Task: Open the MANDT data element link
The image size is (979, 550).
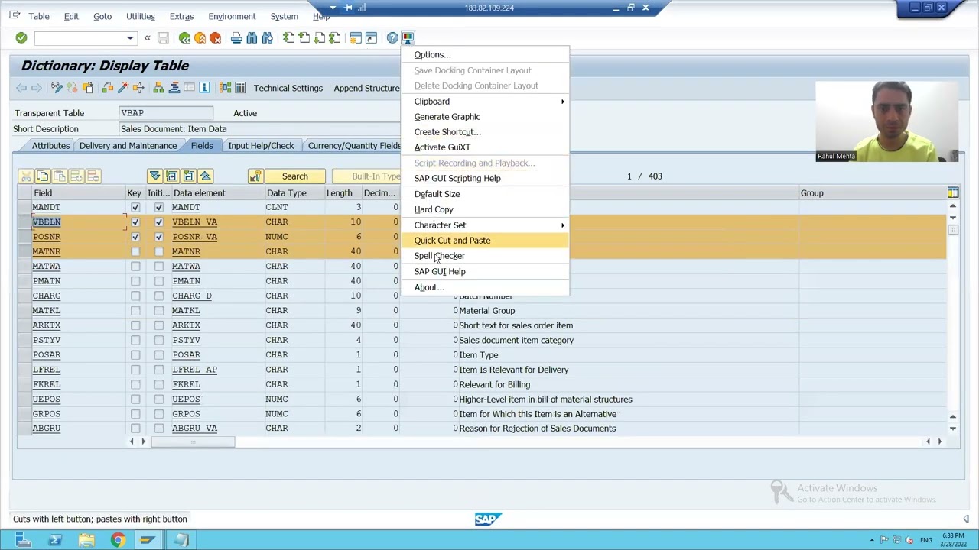Action: tap(186, 207)
